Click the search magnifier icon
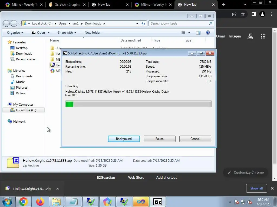Image resolution: width=277 pixels, height=207 pixels. click(210, 23)
